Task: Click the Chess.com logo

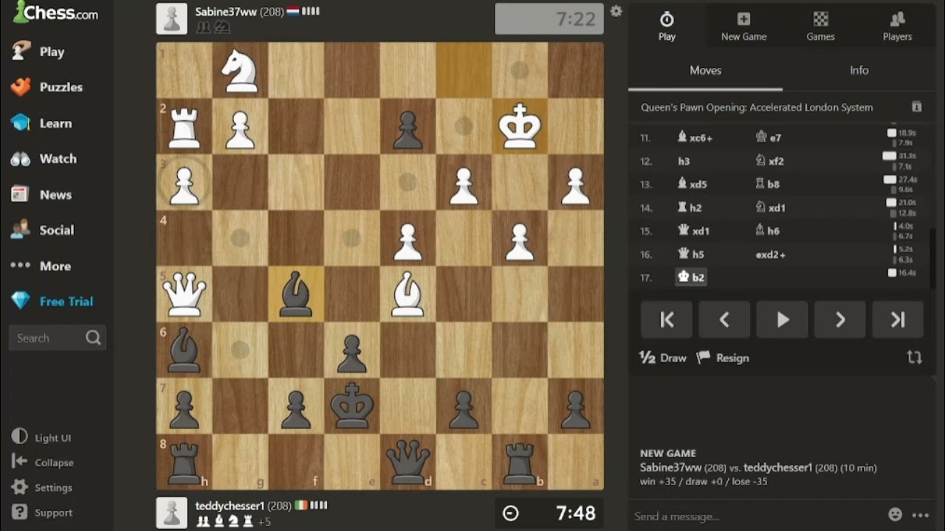Action: coord(55,13)
